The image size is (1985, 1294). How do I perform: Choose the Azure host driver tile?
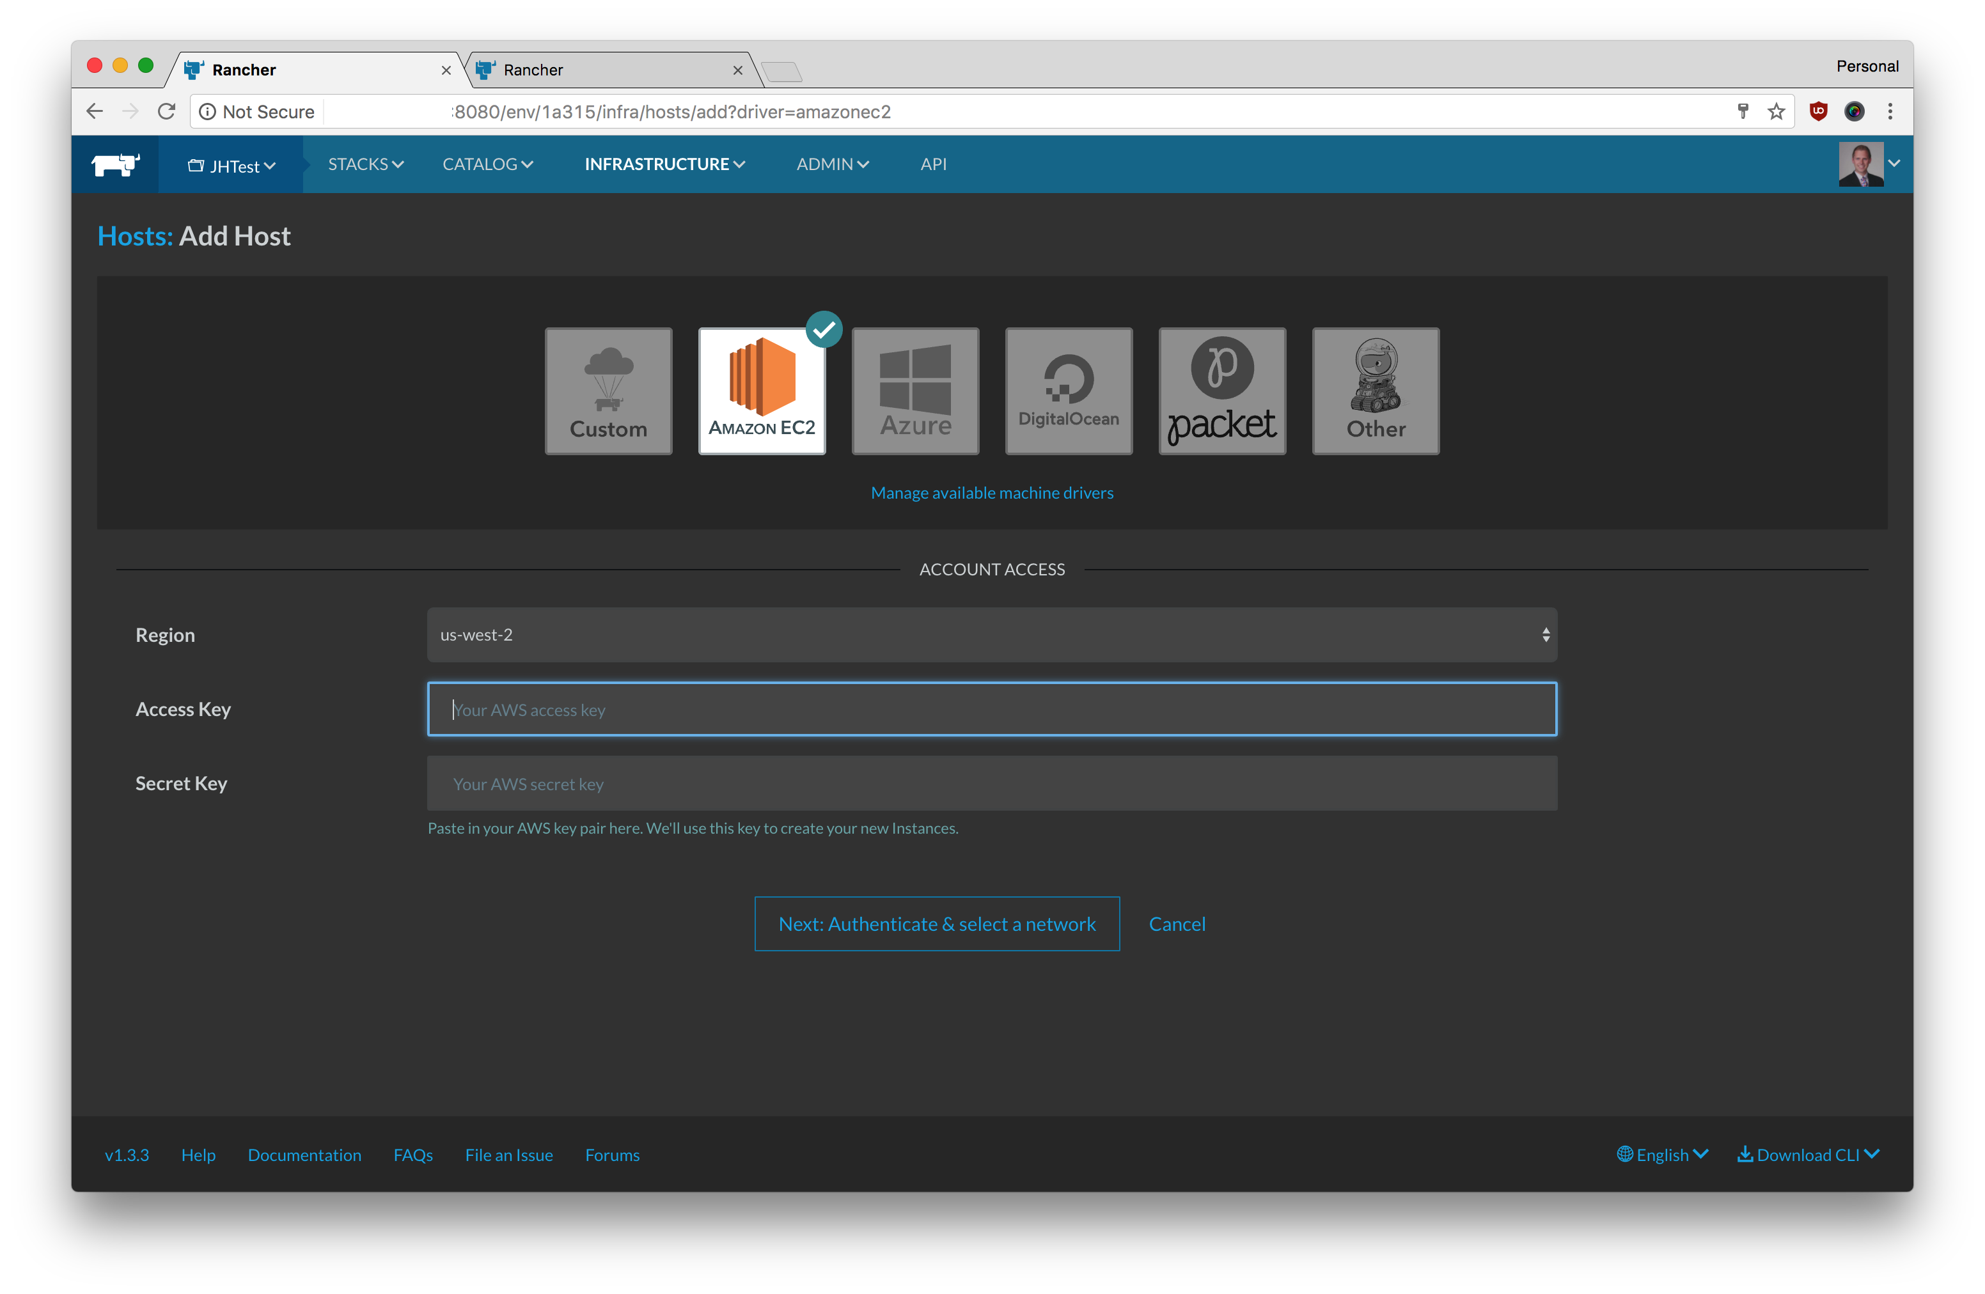[915, 390]
